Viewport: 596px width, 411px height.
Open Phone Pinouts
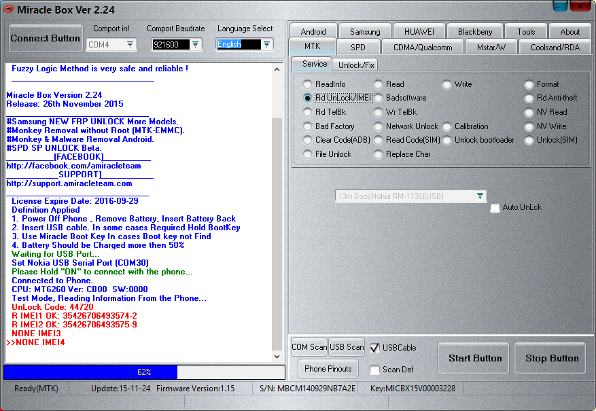328,369
